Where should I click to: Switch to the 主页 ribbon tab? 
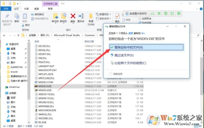point(16,9)
